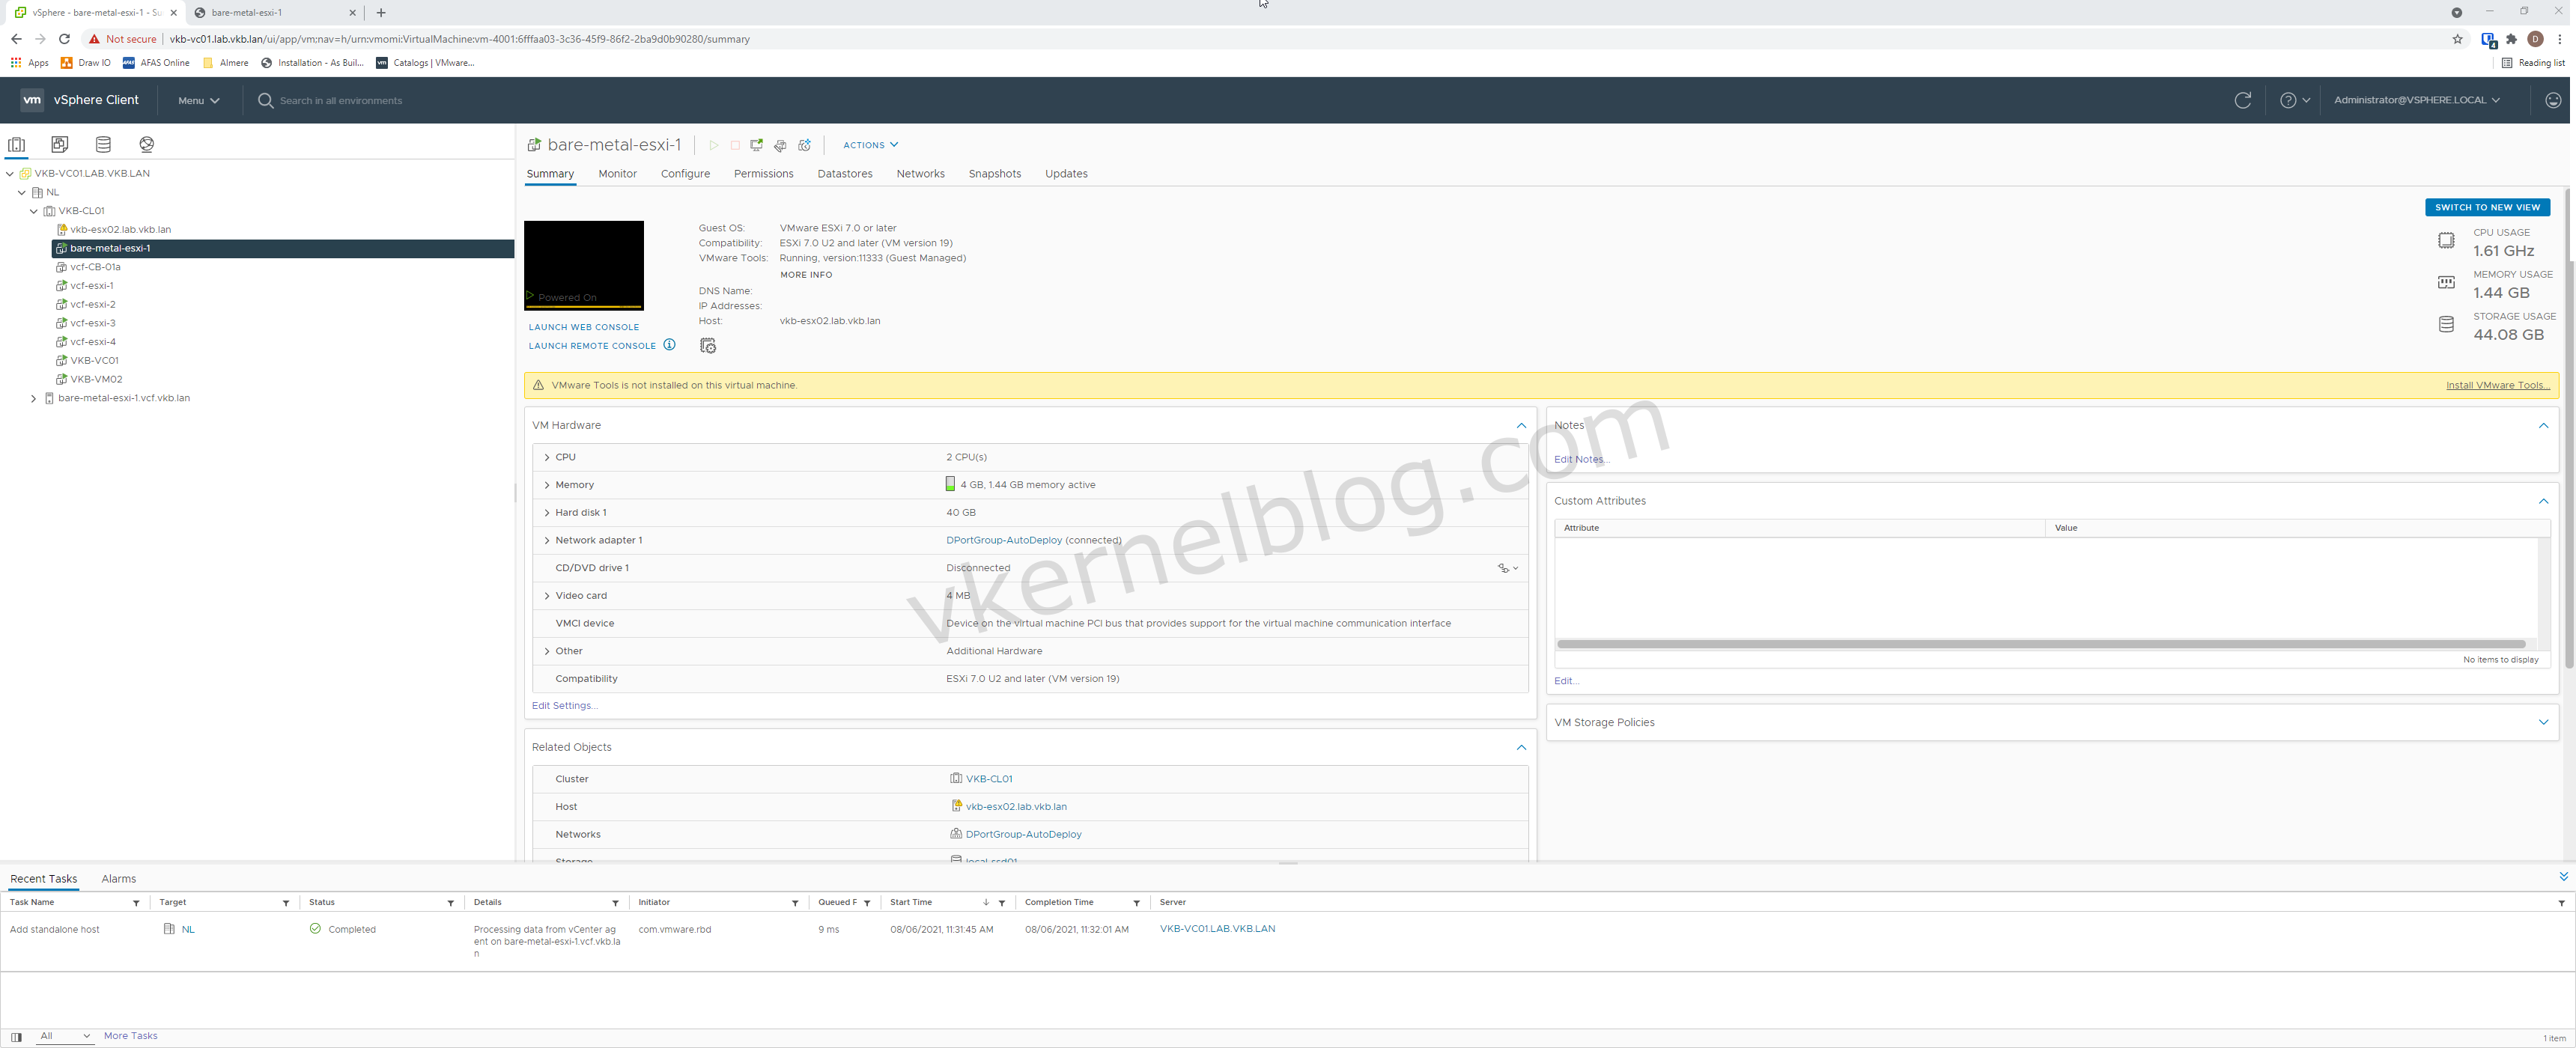
Task: Toggle the Task Name column filter
Action: coord(136,903)
